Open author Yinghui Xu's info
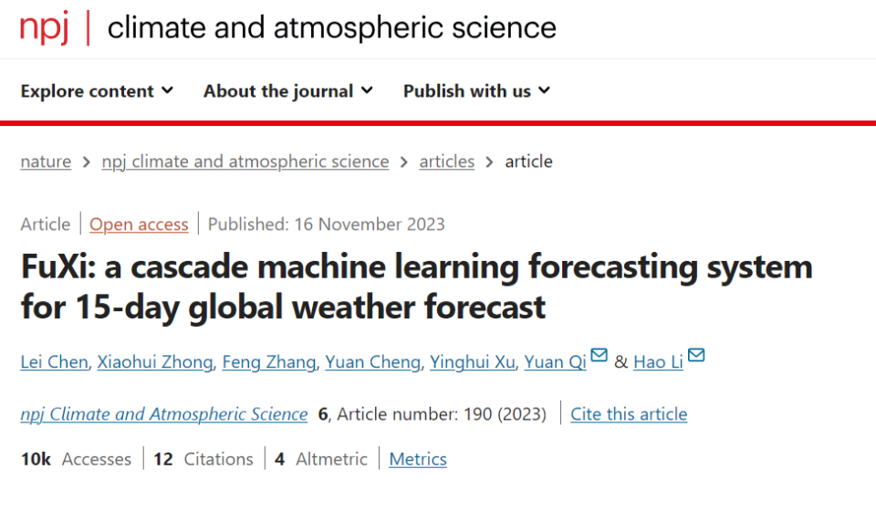The height and width of the screenshot is (511, 876). [473, 362]
